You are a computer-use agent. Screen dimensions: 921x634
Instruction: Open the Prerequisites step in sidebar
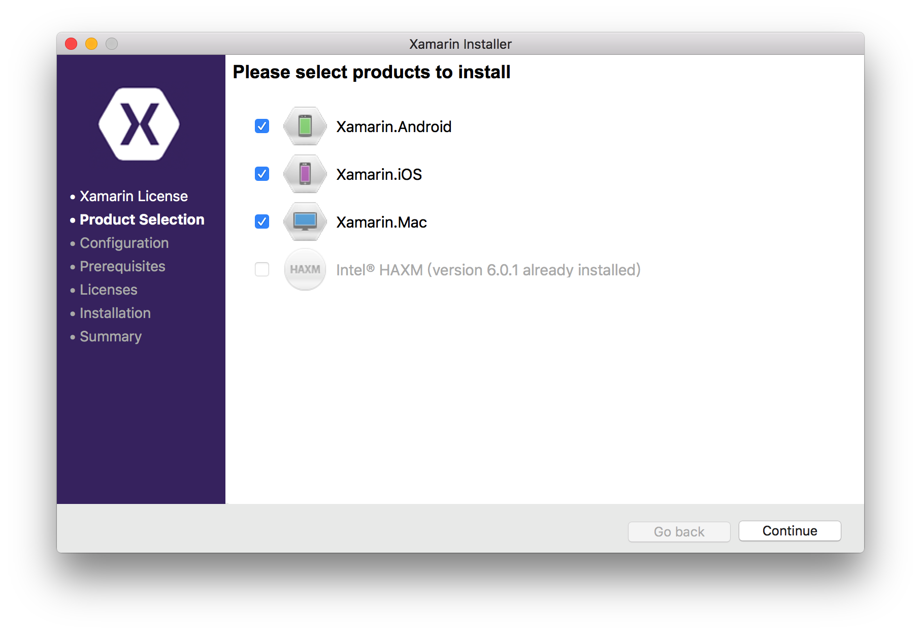(122, 266)
